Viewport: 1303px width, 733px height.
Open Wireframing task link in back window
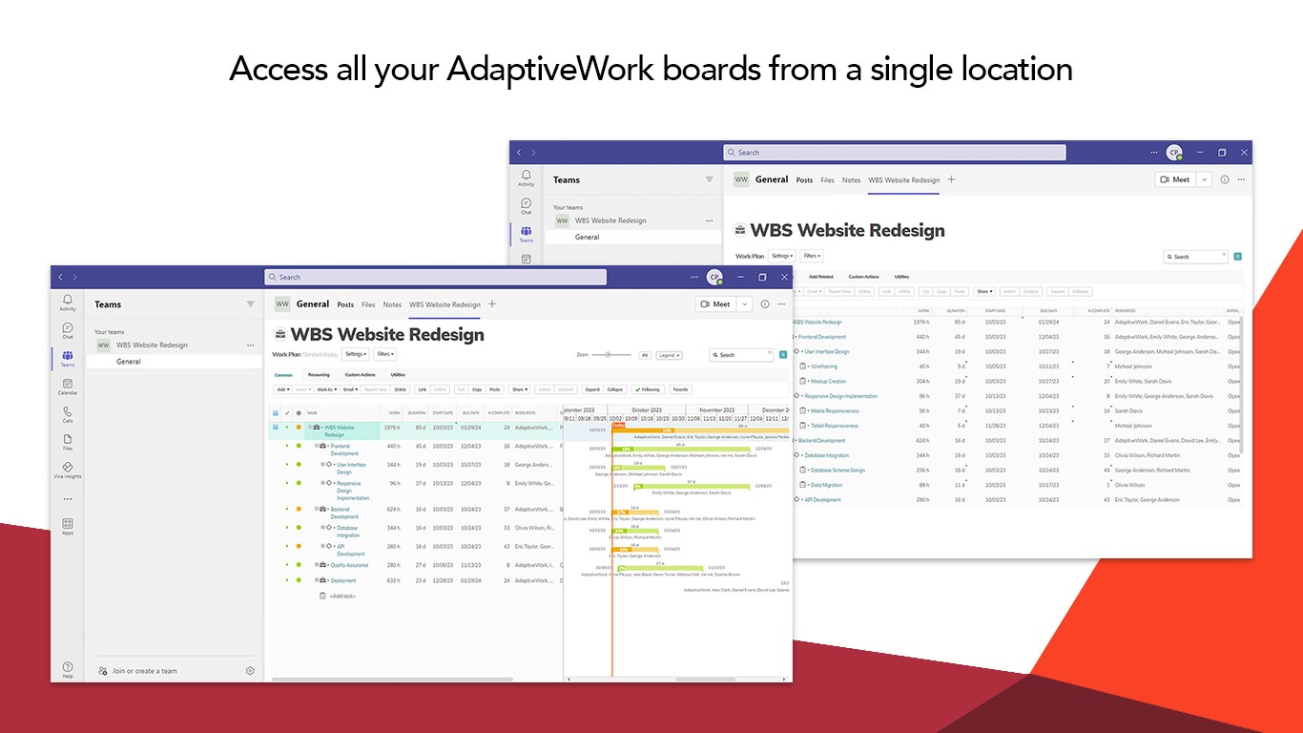(x=824, y=366)
